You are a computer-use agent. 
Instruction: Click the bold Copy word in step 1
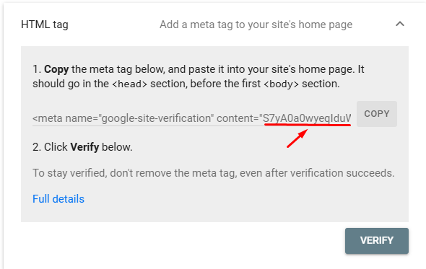[56, 69]
